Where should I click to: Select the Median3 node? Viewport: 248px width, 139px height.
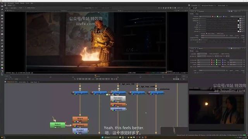(118, 105)
